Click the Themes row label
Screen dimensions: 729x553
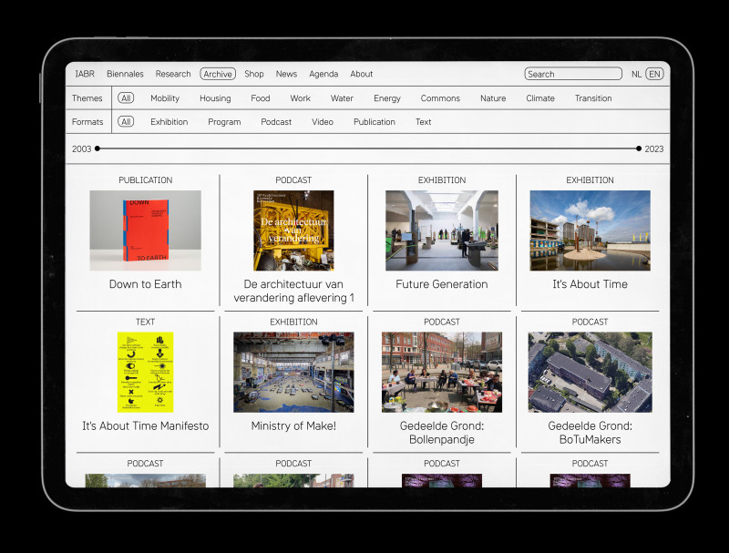click(x=87, y=98)
